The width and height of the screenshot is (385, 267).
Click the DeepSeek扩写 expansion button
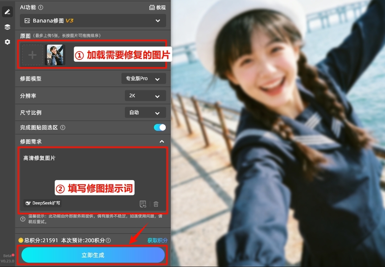[42, 203]
